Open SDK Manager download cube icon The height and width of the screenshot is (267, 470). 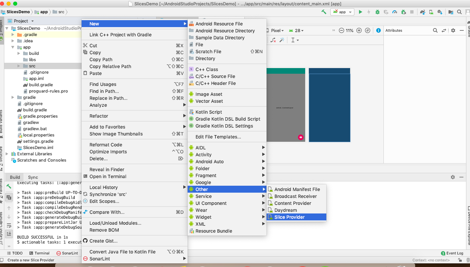point(440,12)
